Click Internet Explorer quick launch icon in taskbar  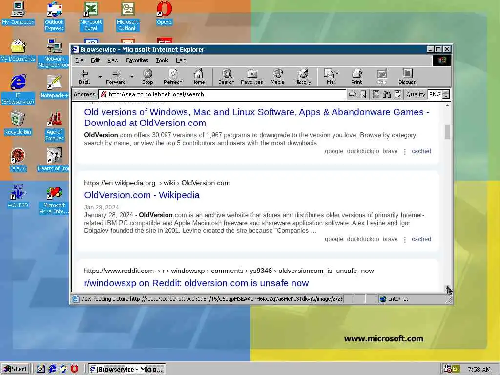click(x=52, y=369)
